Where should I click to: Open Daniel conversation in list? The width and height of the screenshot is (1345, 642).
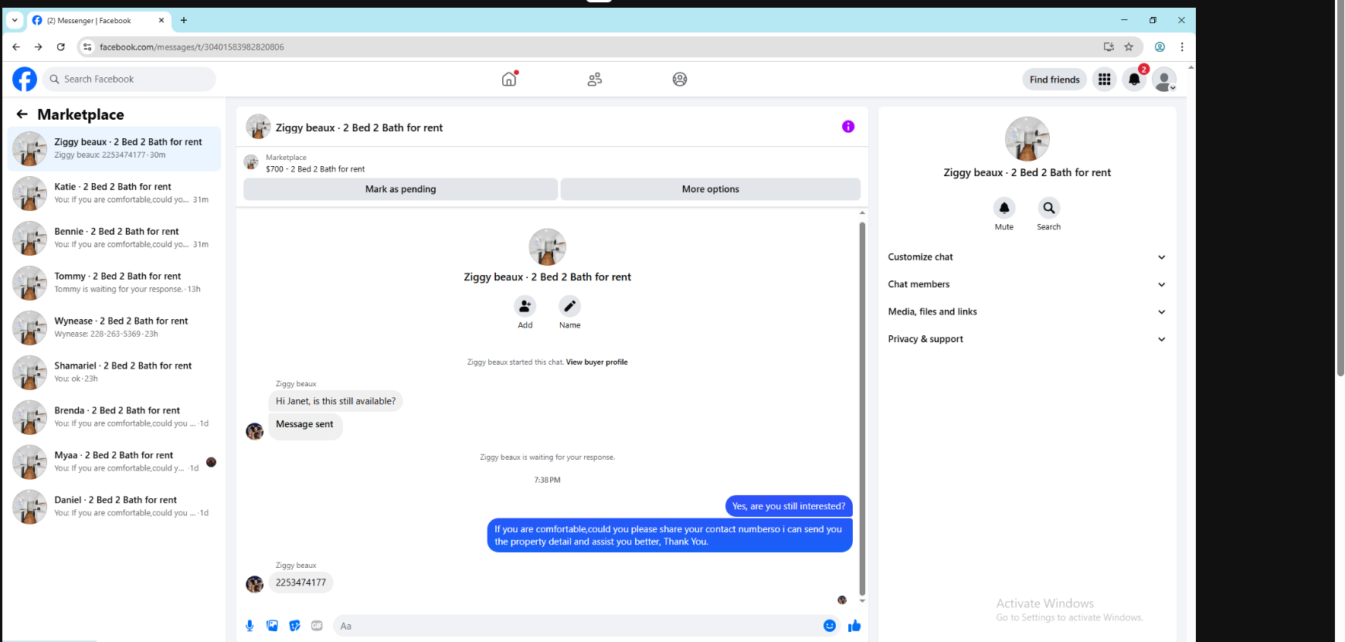[x=114, y=507]
